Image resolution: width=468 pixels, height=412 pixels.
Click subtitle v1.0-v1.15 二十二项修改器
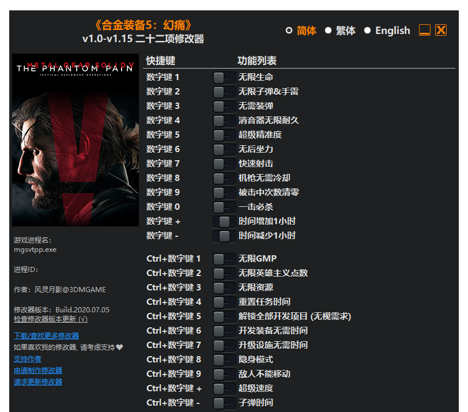pyautogui.click(x=144, y=39)
